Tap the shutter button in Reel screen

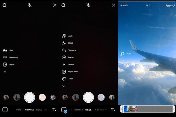tap(88, 97)
